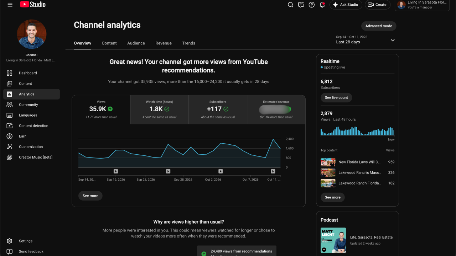Click the video marker near Sep 19, 2026
Viewport: 456px width, 256px height.
(116, 171)
